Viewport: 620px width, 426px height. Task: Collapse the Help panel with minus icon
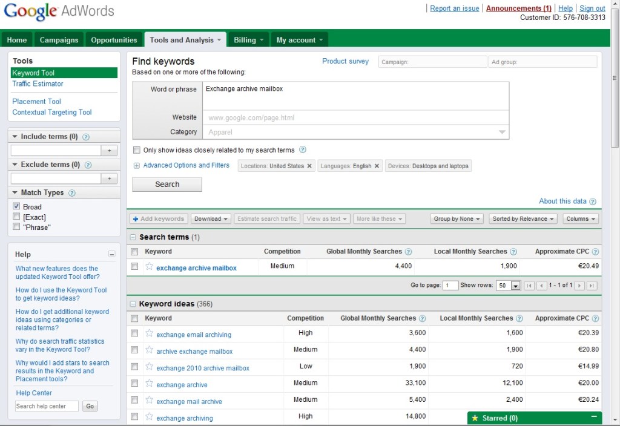tap(111, 255)
